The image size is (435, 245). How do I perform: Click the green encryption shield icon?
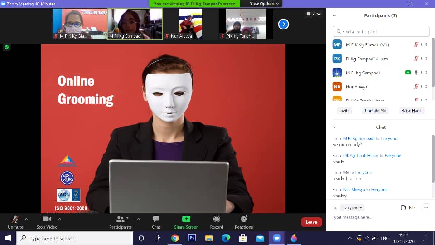coord(6,47)
